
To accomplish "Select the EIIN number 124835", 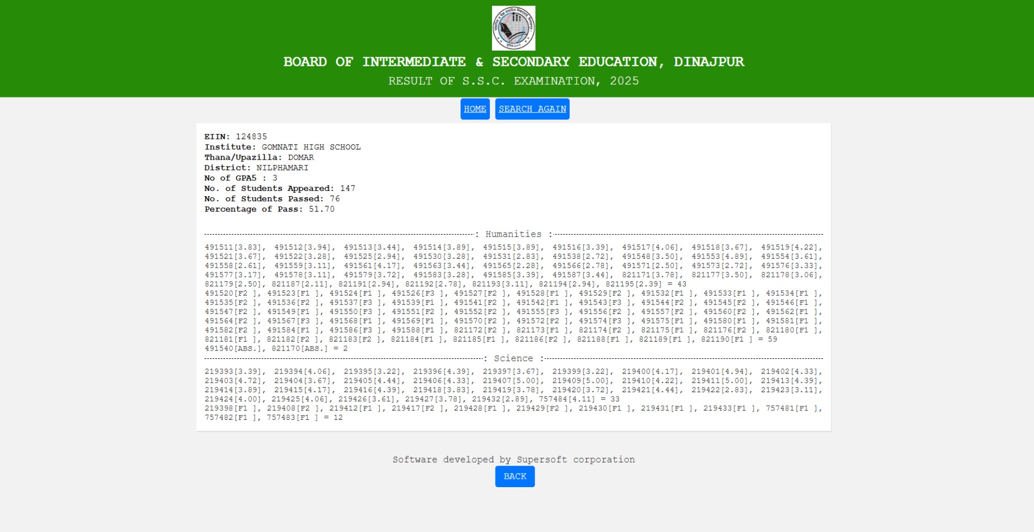I will (x=251, y=137).
